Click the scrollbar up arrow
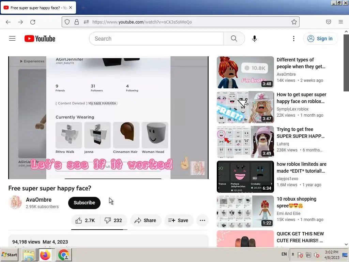Viewport: 349px width, 262px height. coord(346,32)
